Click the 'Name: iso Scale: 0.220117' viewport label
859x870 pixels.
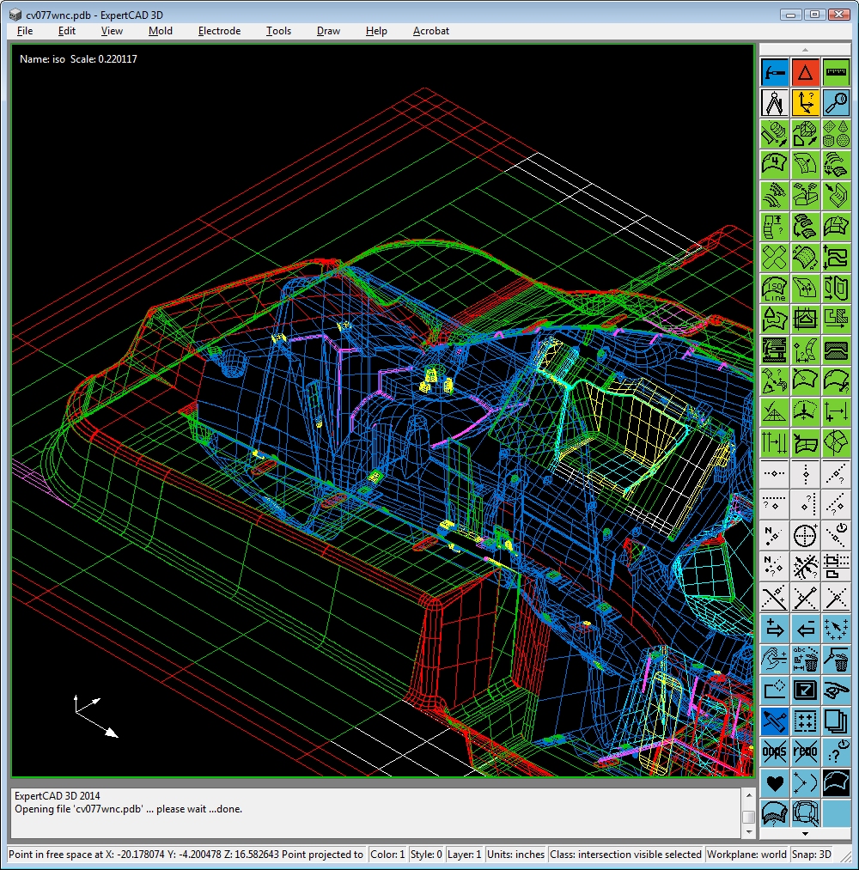[78, 59]
